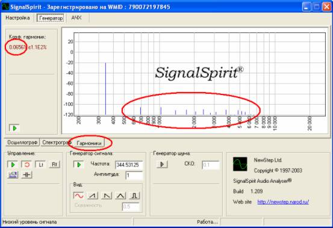The image size is (333, 228).
Task: Click the SignalSpirit title bar app icon
Action: pyautogui.click(x=5, y=7)
